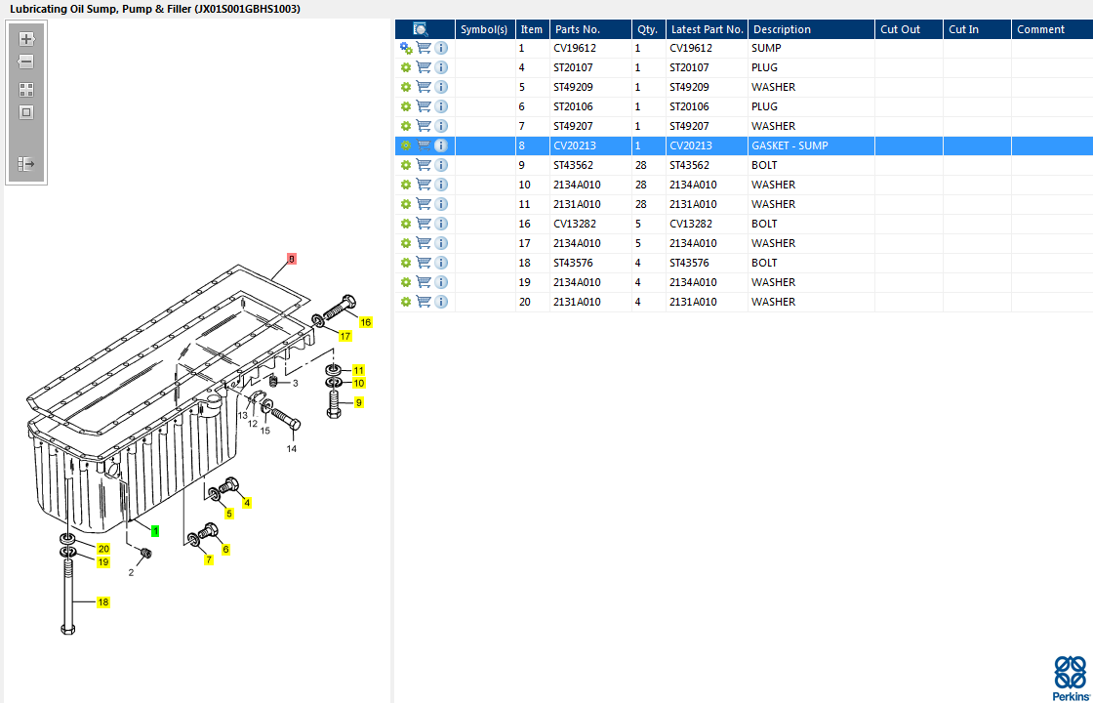Select callout 18 on the diagram
Image resolution: width=1093 pixels, height=703 pixels.
click(x=102, y=602)
